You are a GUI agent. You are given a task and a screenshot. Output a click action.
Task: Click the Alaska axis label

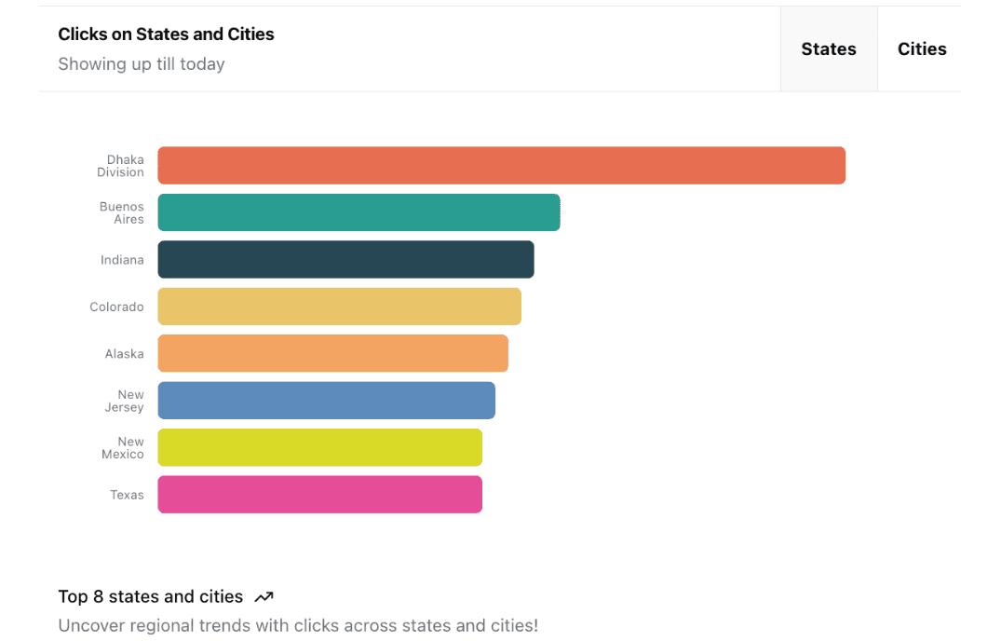125,354
